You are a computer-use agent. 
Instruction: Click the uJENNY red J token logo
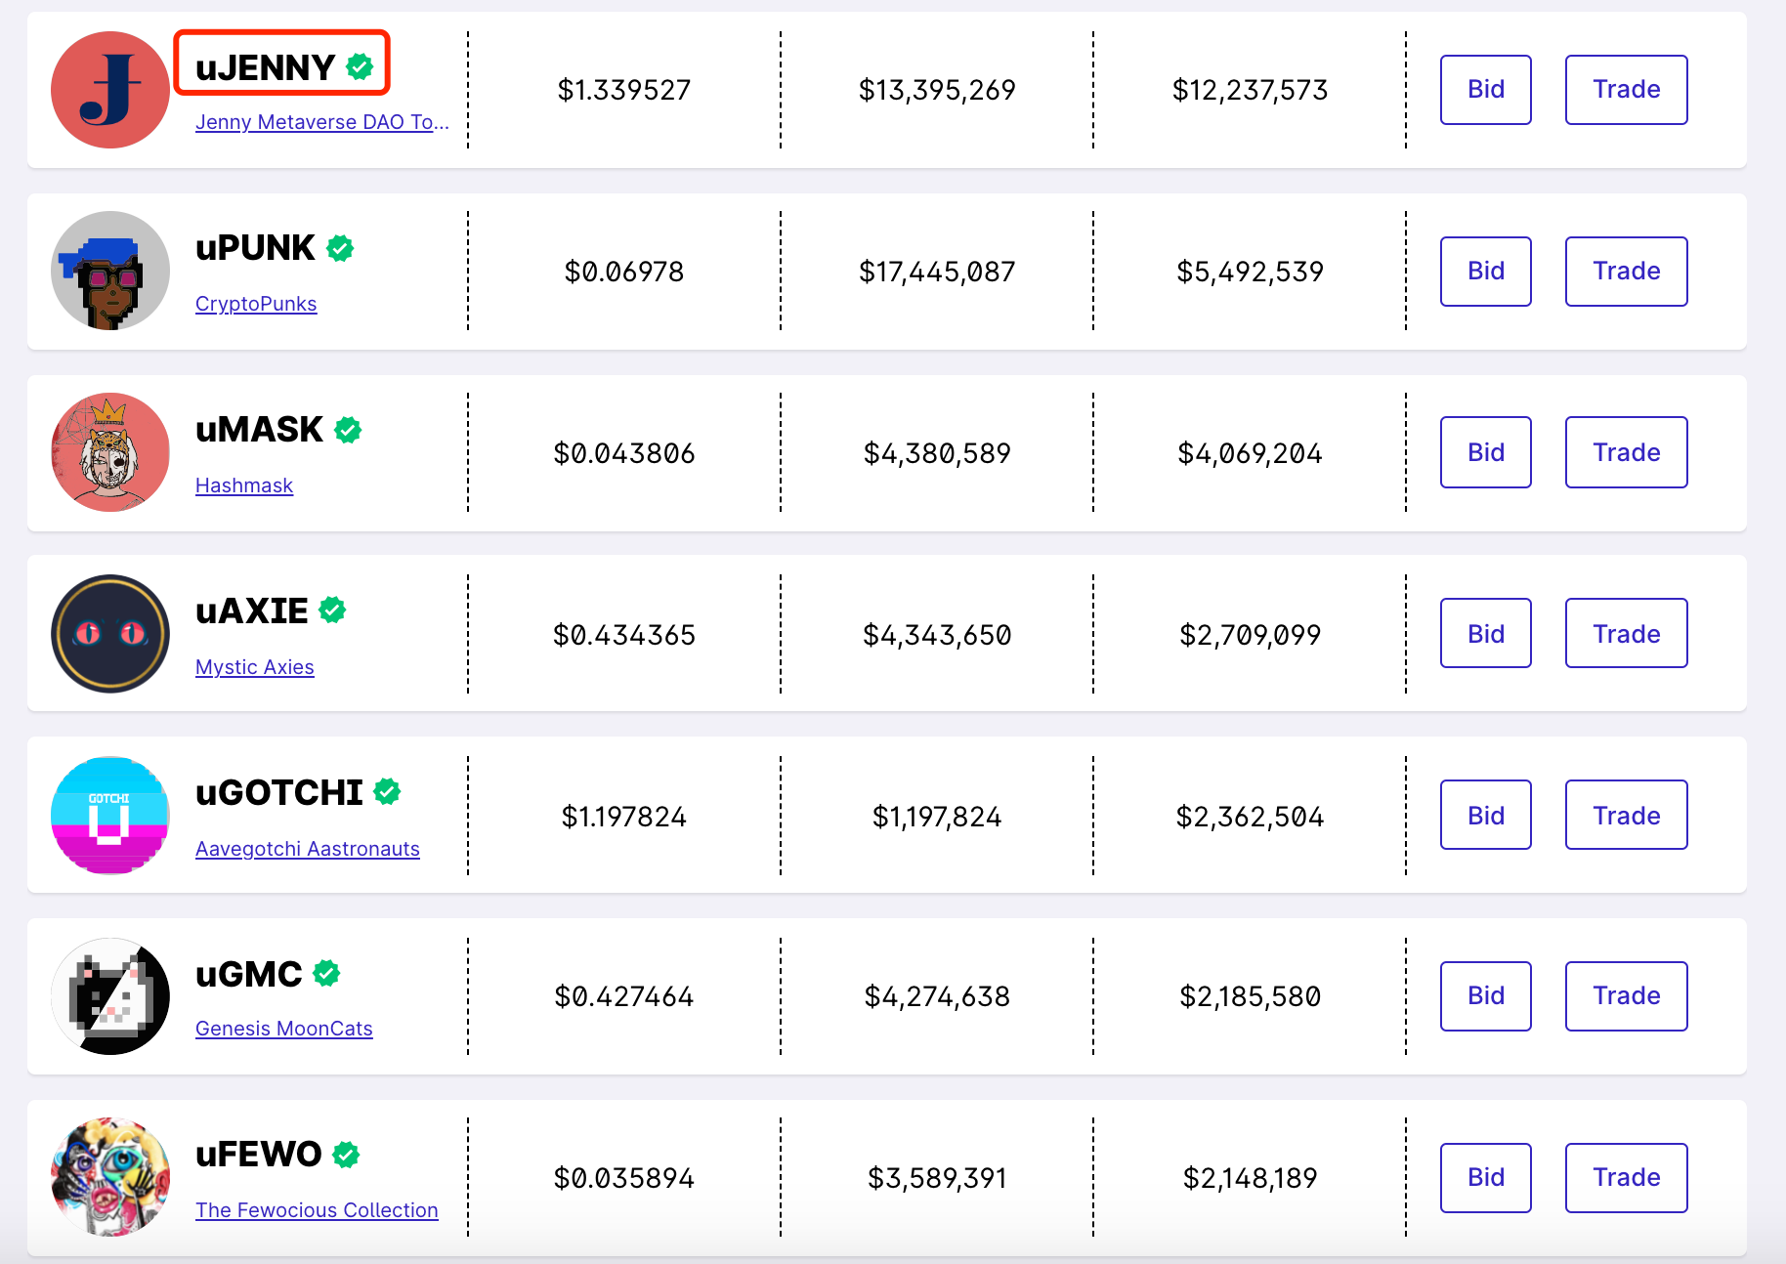pyautogui.click(x=109, y=90)
